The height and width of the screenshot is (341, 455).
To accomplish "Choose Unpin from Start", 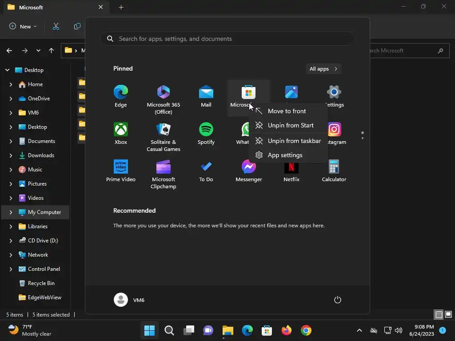I will [x=288, y=125].
